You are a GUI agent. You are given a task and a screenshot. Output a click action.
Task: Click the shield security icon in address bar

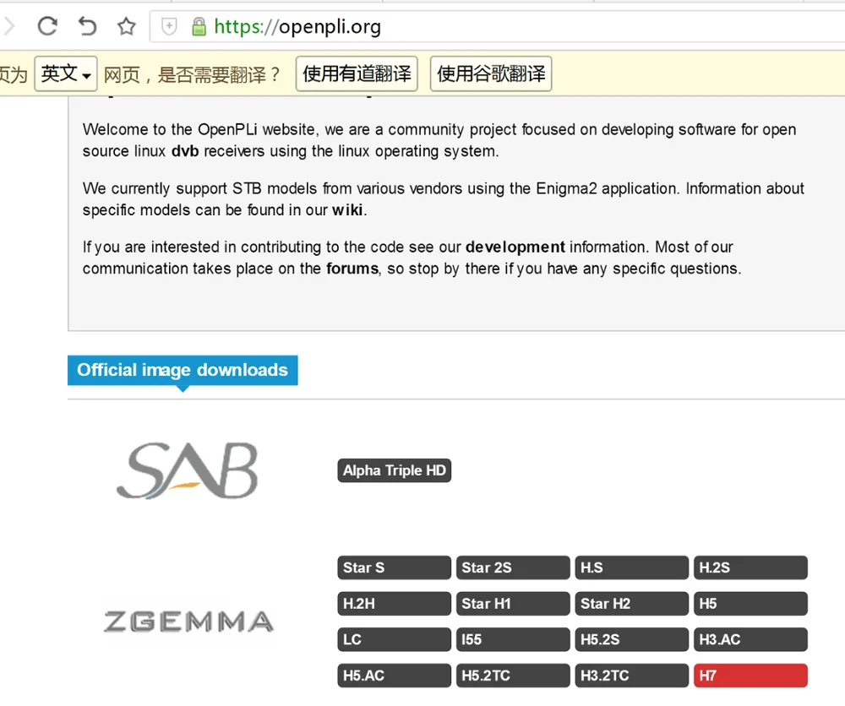pyautogui.click(x=169, y=27)
